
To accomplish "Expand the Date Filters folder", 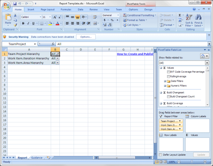I will coord(165,81).
